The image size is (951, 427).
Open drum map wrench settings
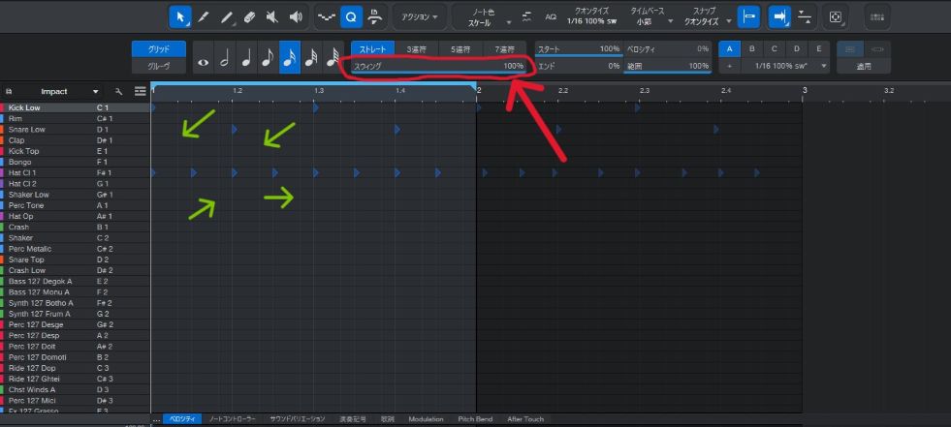click(119, 91)
